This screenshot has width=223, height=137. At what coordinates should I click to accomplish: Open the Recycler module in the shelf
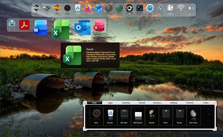coord(110,116)
